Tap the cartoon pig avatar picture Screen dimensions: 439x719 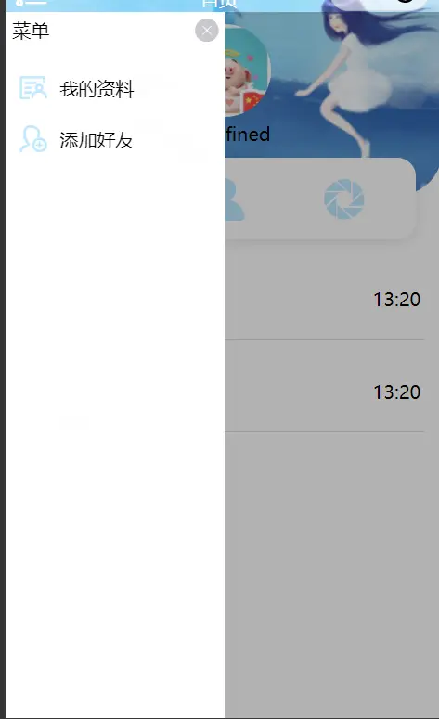click(x=247, y=70)
